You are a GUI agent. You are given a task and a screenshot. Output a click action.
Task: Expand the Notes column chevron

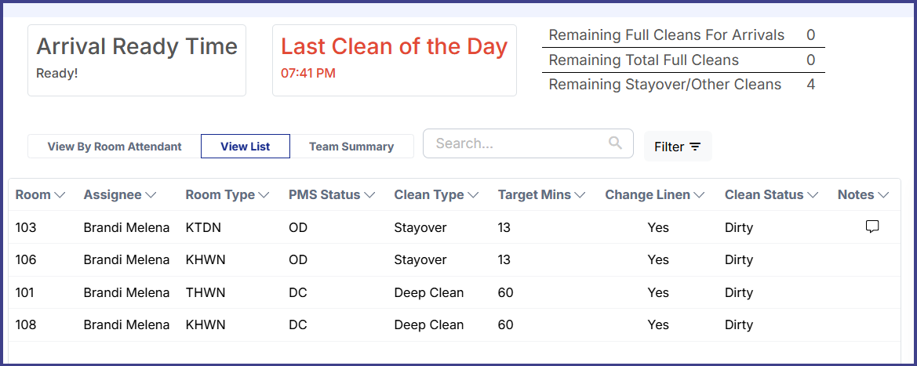(883, 195)
